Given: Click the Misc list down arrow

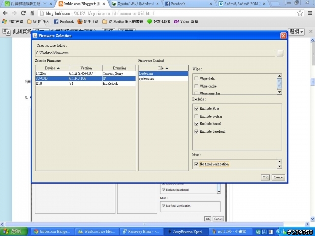Looking at the screenshot, I should [x=279, y=166].
